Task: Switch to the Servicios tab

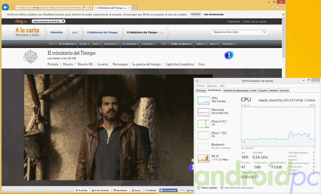Action: [284, 90]
